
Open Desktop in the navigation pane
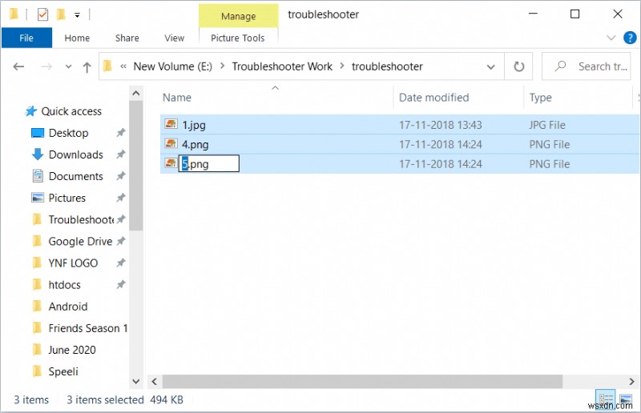tap(68, 133)
